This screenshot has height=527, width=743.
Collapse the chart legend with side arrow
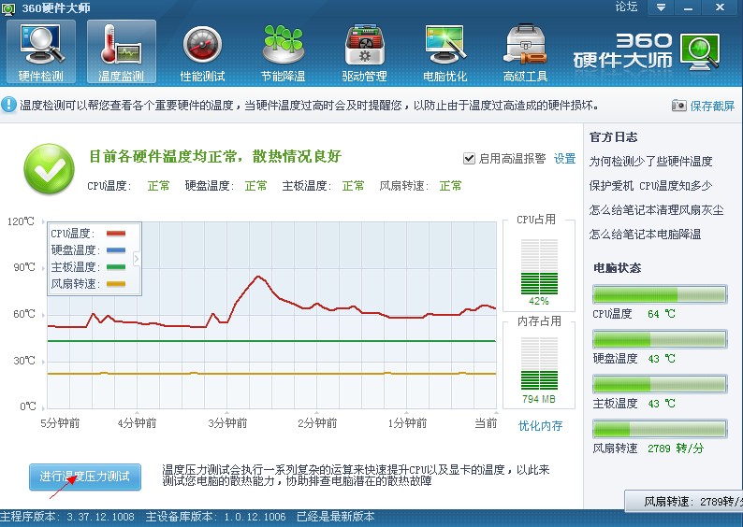coord(137,259)
